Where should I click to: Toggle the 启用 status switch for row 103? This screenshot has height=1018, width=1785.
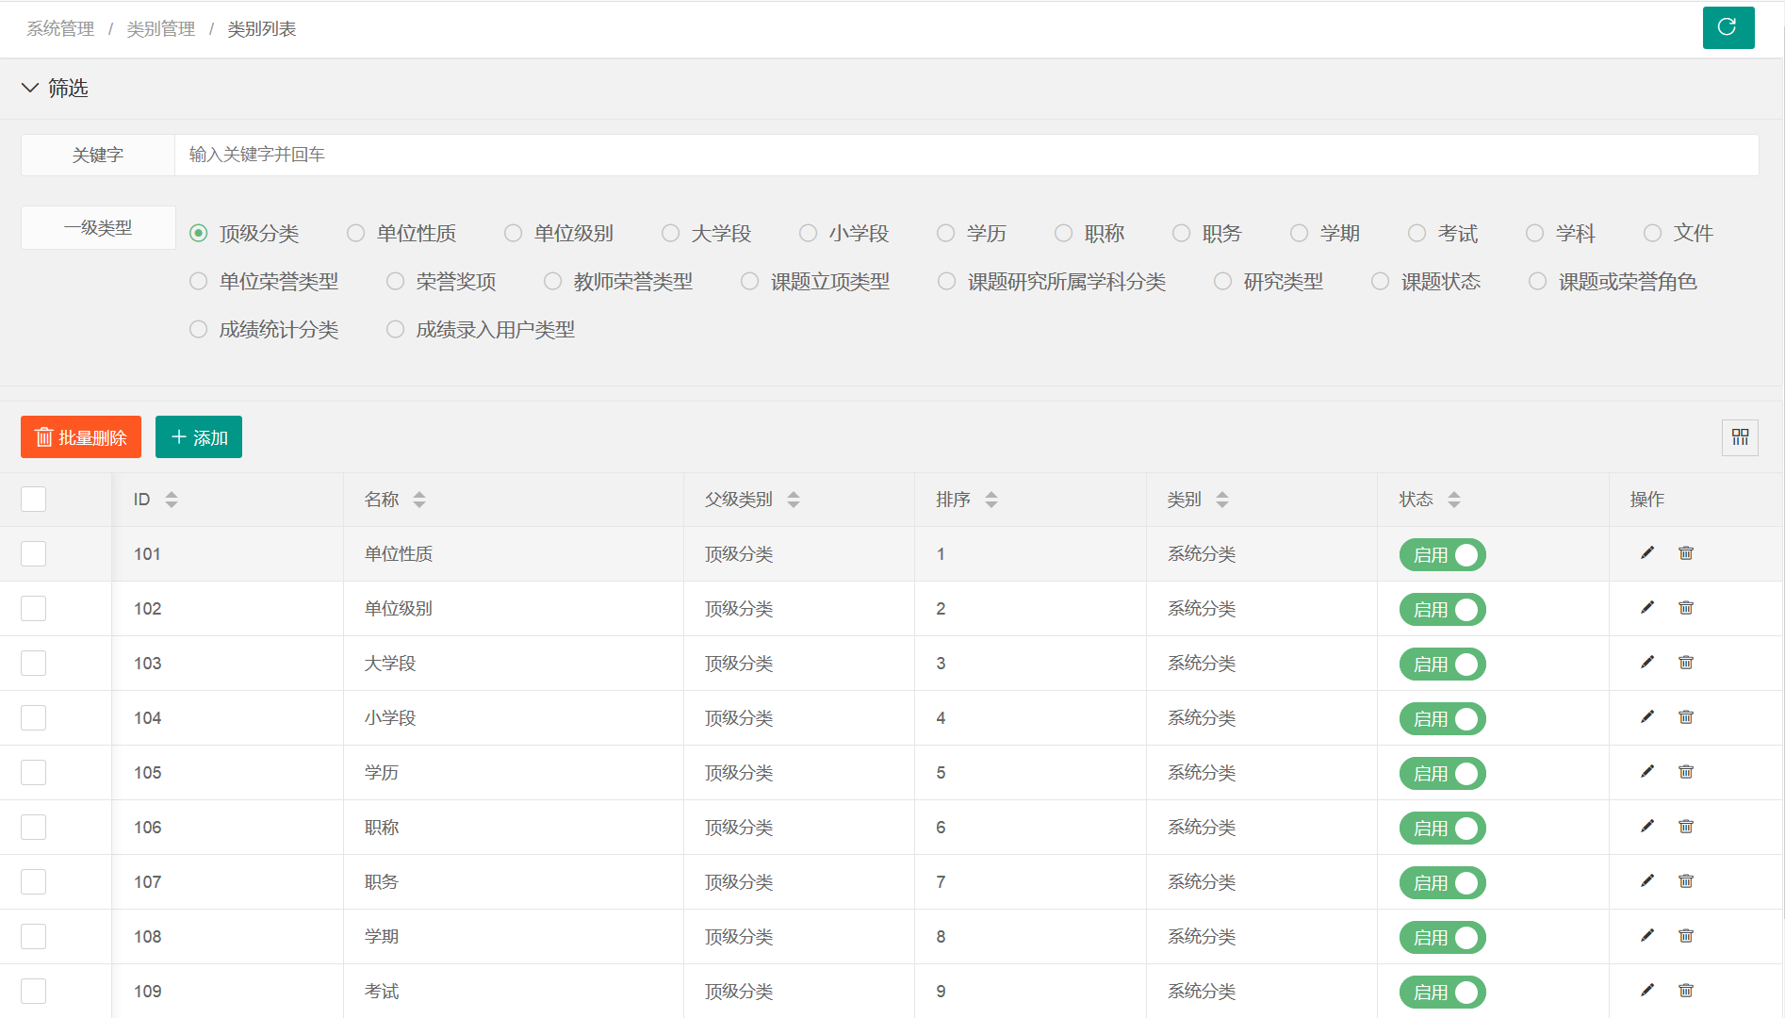click(x=1442, y=665)
